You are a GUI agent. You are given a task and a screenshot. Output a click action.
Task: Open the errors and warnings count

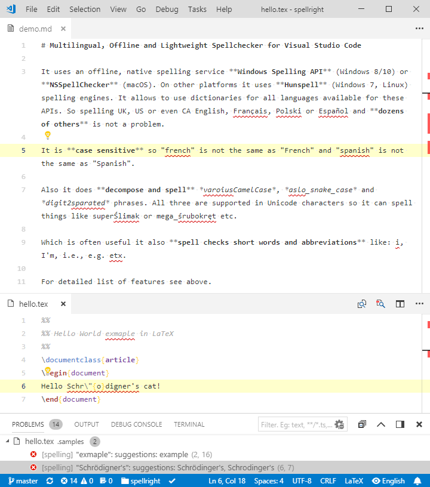pyautogui.click(x=77, y=481)
